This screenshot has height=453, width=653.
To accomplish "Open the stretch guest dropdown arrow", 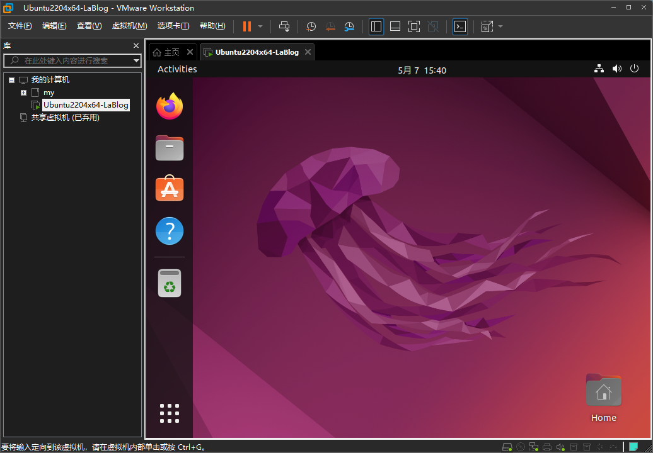I will pyautogui.click(x=500, y=26).
